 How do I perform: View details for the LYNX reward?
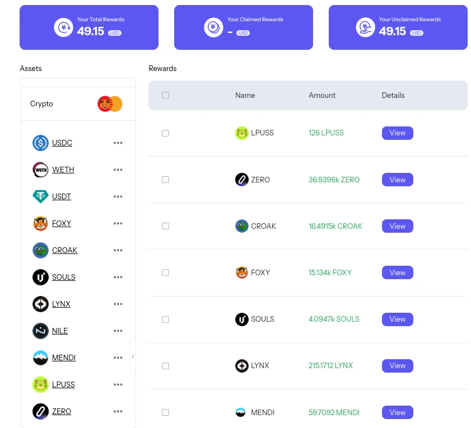[x=398, y=365]
